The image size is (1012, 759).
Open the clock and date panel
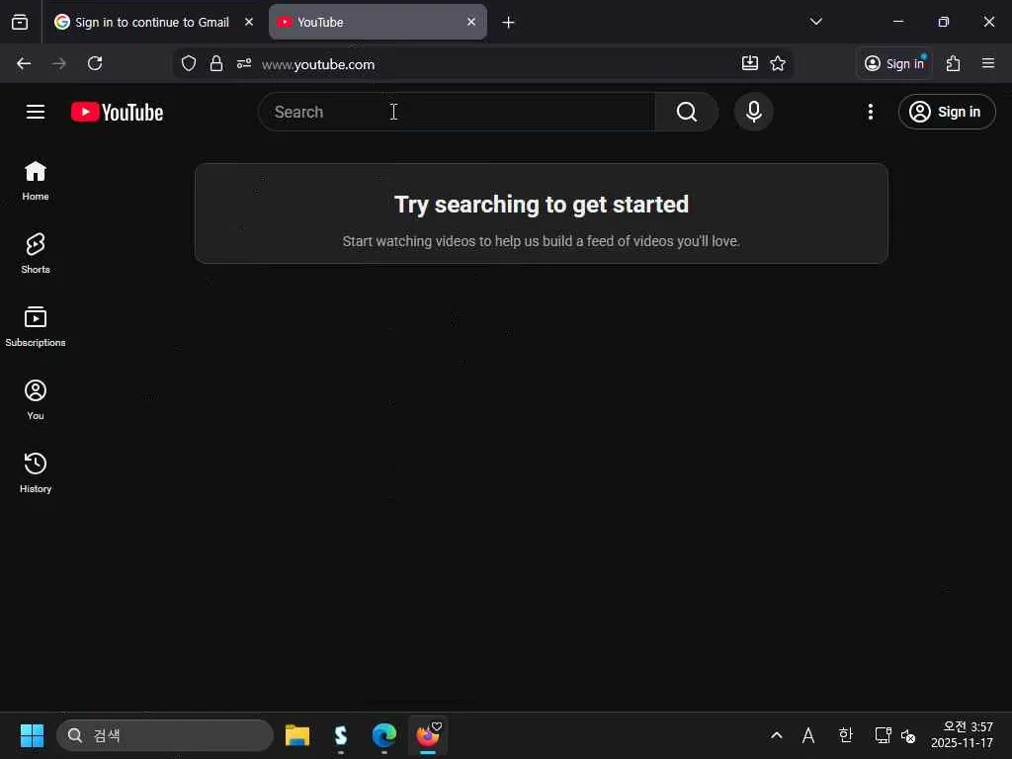(x=962, y=735)
